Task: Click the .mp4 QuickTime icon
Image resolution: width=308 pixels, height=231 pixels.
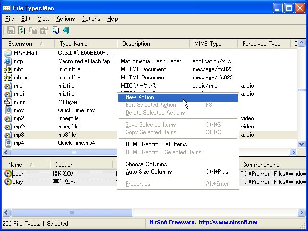Action: pyautogui.click(x=8, y=143)
